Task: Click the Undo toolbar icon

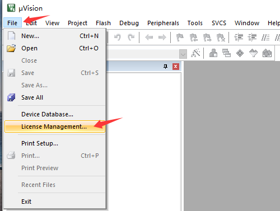Action: 118,37
